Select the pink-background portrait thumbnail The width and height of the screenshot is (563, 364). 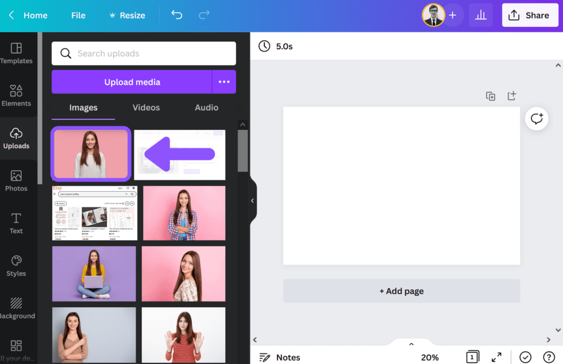coord(90,154)
